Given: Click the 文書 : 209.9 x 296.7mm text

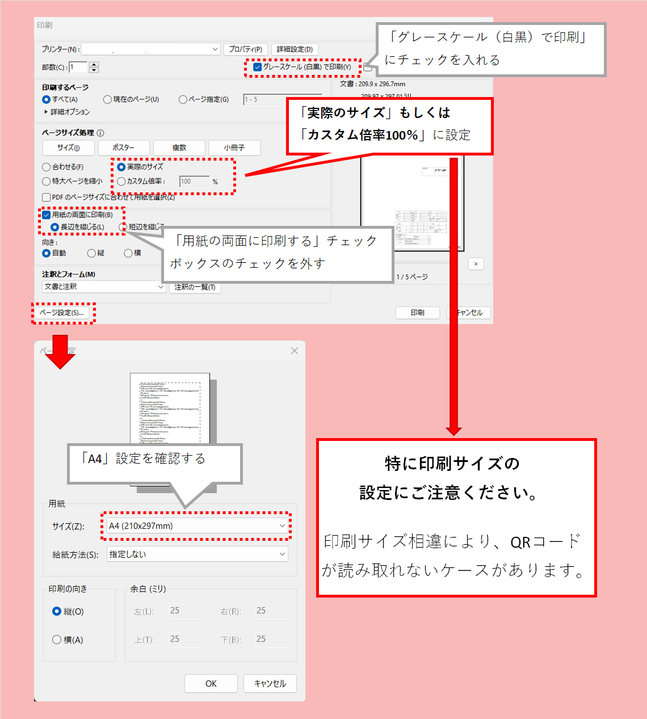Looking at the screenshot, I should [x=372, y=84].
